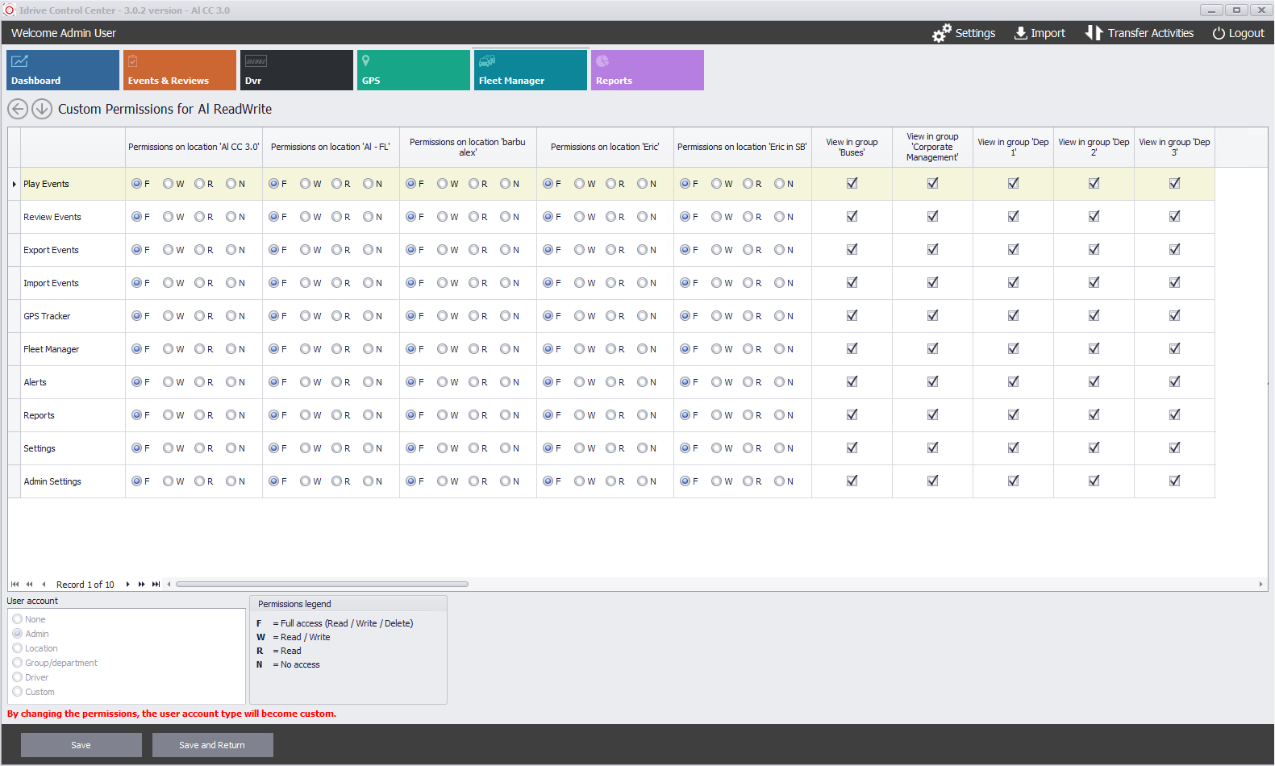Click next record arrow in navigator
This screenshot has height=766, width=1275.
tap(127, 585)
